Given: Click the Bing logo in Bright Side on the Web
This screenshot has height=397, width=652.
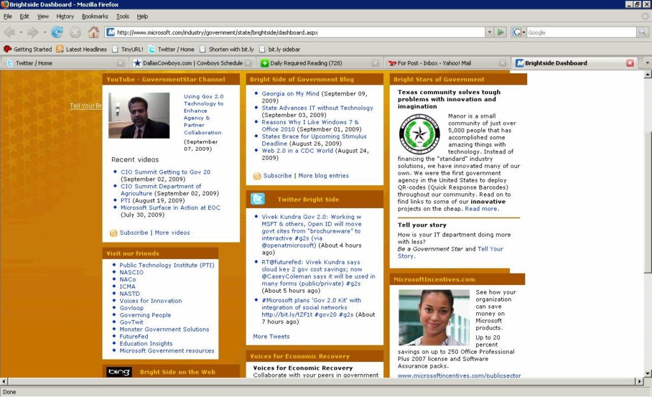Looking at the screenshot, I should 119,372.
